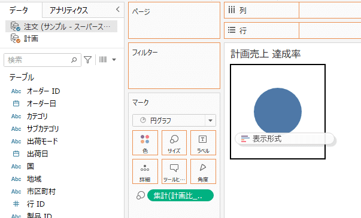The width and height of the screenshot is (361, 218).
Task: Select the 計画 data source
Action: click(x=31, y=38)
